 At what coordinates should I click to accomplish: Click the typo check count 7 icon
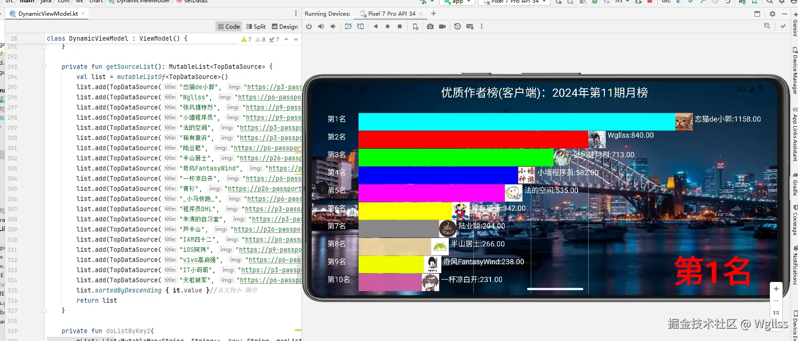coord(274,39)
